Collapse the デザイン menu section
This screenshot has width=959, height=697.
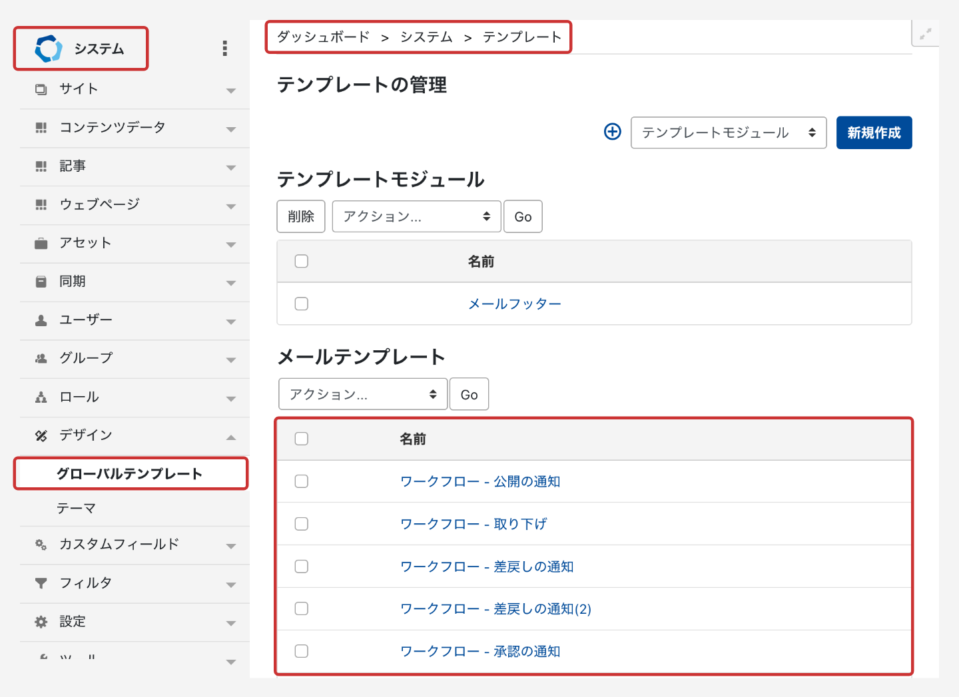point(230,437)
